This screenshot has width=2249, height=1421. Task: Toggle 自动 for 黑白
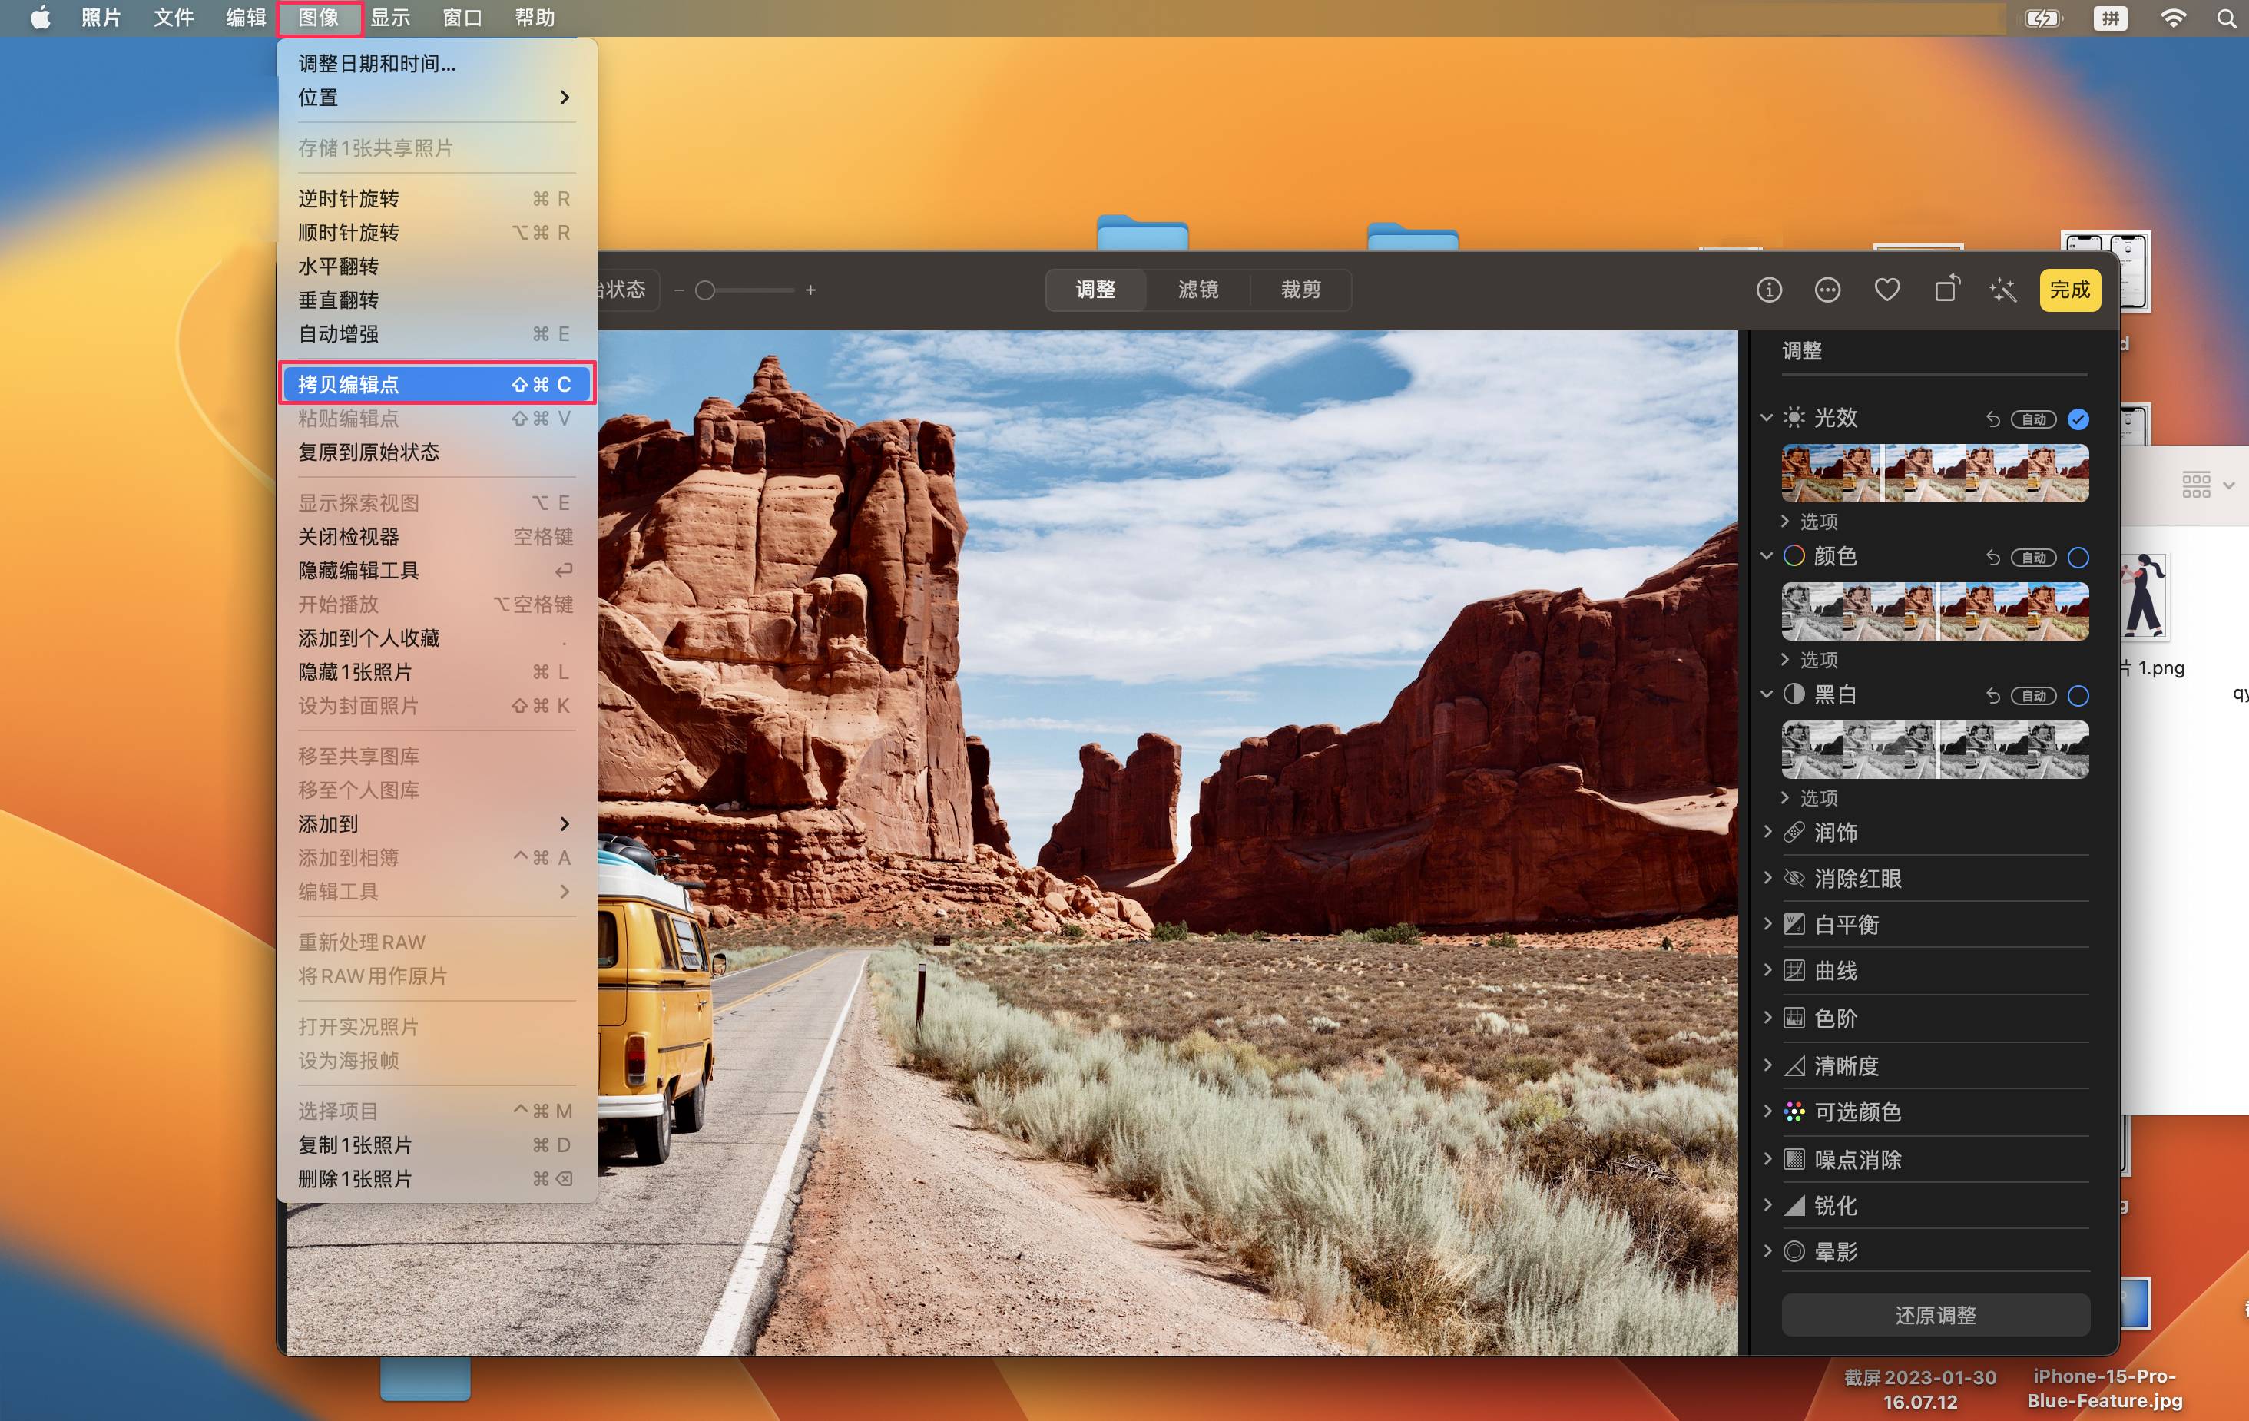coord(2033,695)
